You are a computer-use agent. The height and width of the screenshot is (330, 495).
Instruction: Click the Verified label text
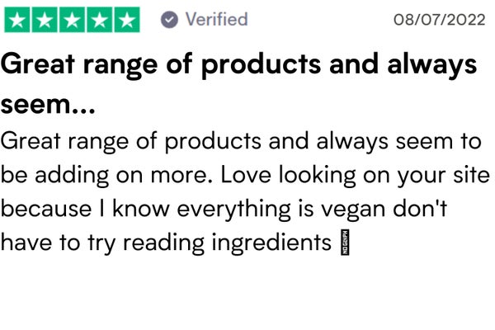(x=216, y=19)
